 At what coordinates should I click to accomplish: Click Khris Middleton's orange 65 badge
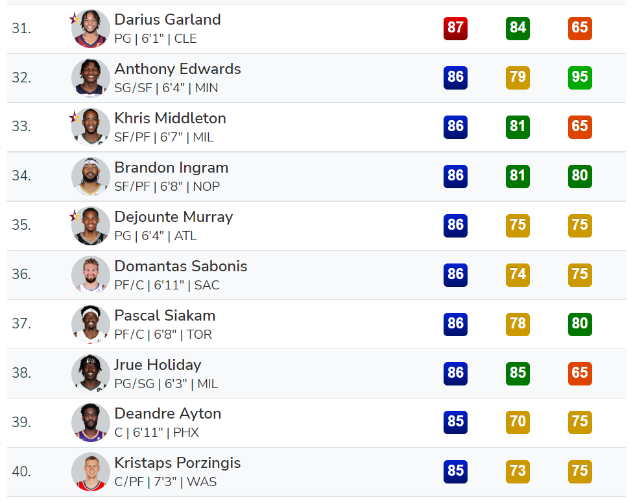point(580,127)
